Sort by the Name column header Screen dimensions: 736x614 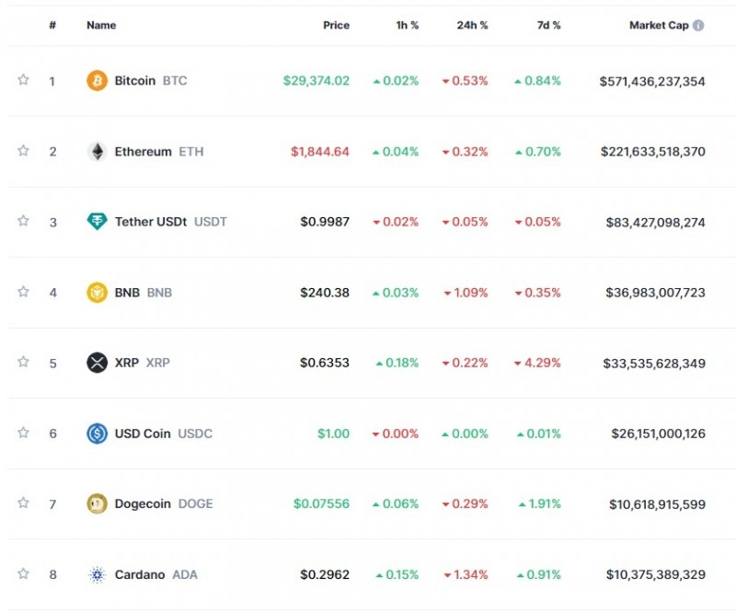(x=101, y=26)
